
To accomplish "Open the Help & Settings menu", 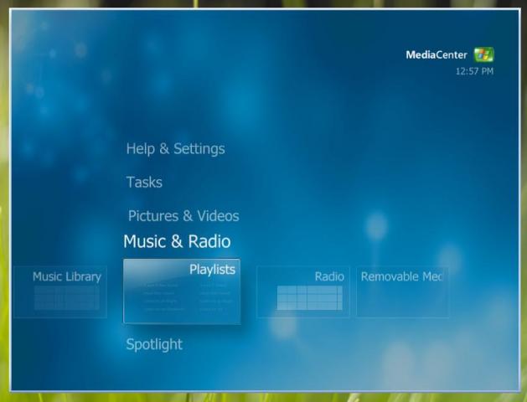I will click(175, 149).
